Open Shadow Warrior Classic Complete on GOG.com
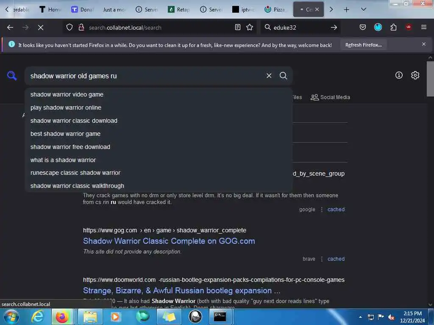 point(169,241)
